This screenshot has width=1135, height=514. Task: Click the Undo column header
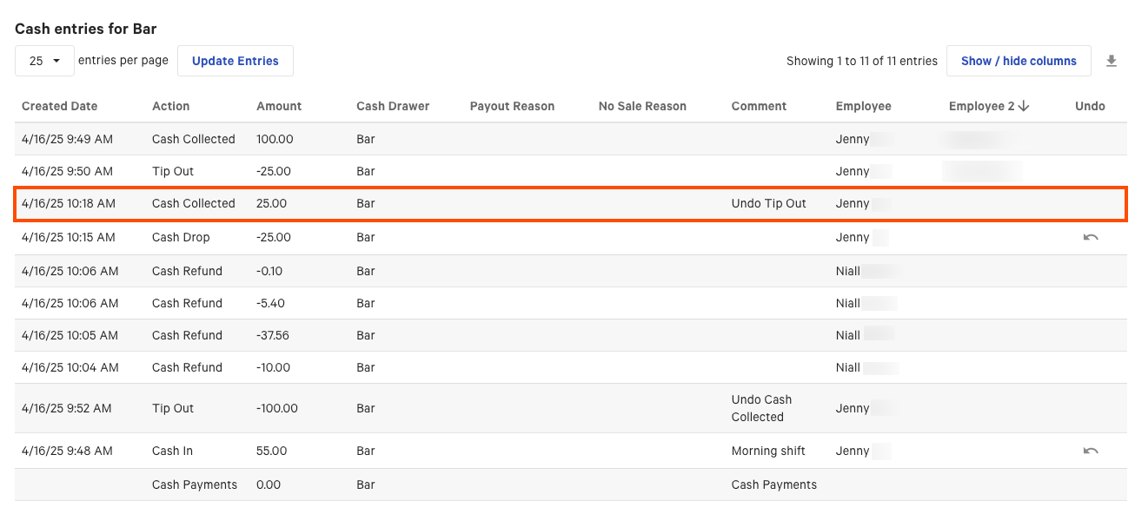(1090, 106)
